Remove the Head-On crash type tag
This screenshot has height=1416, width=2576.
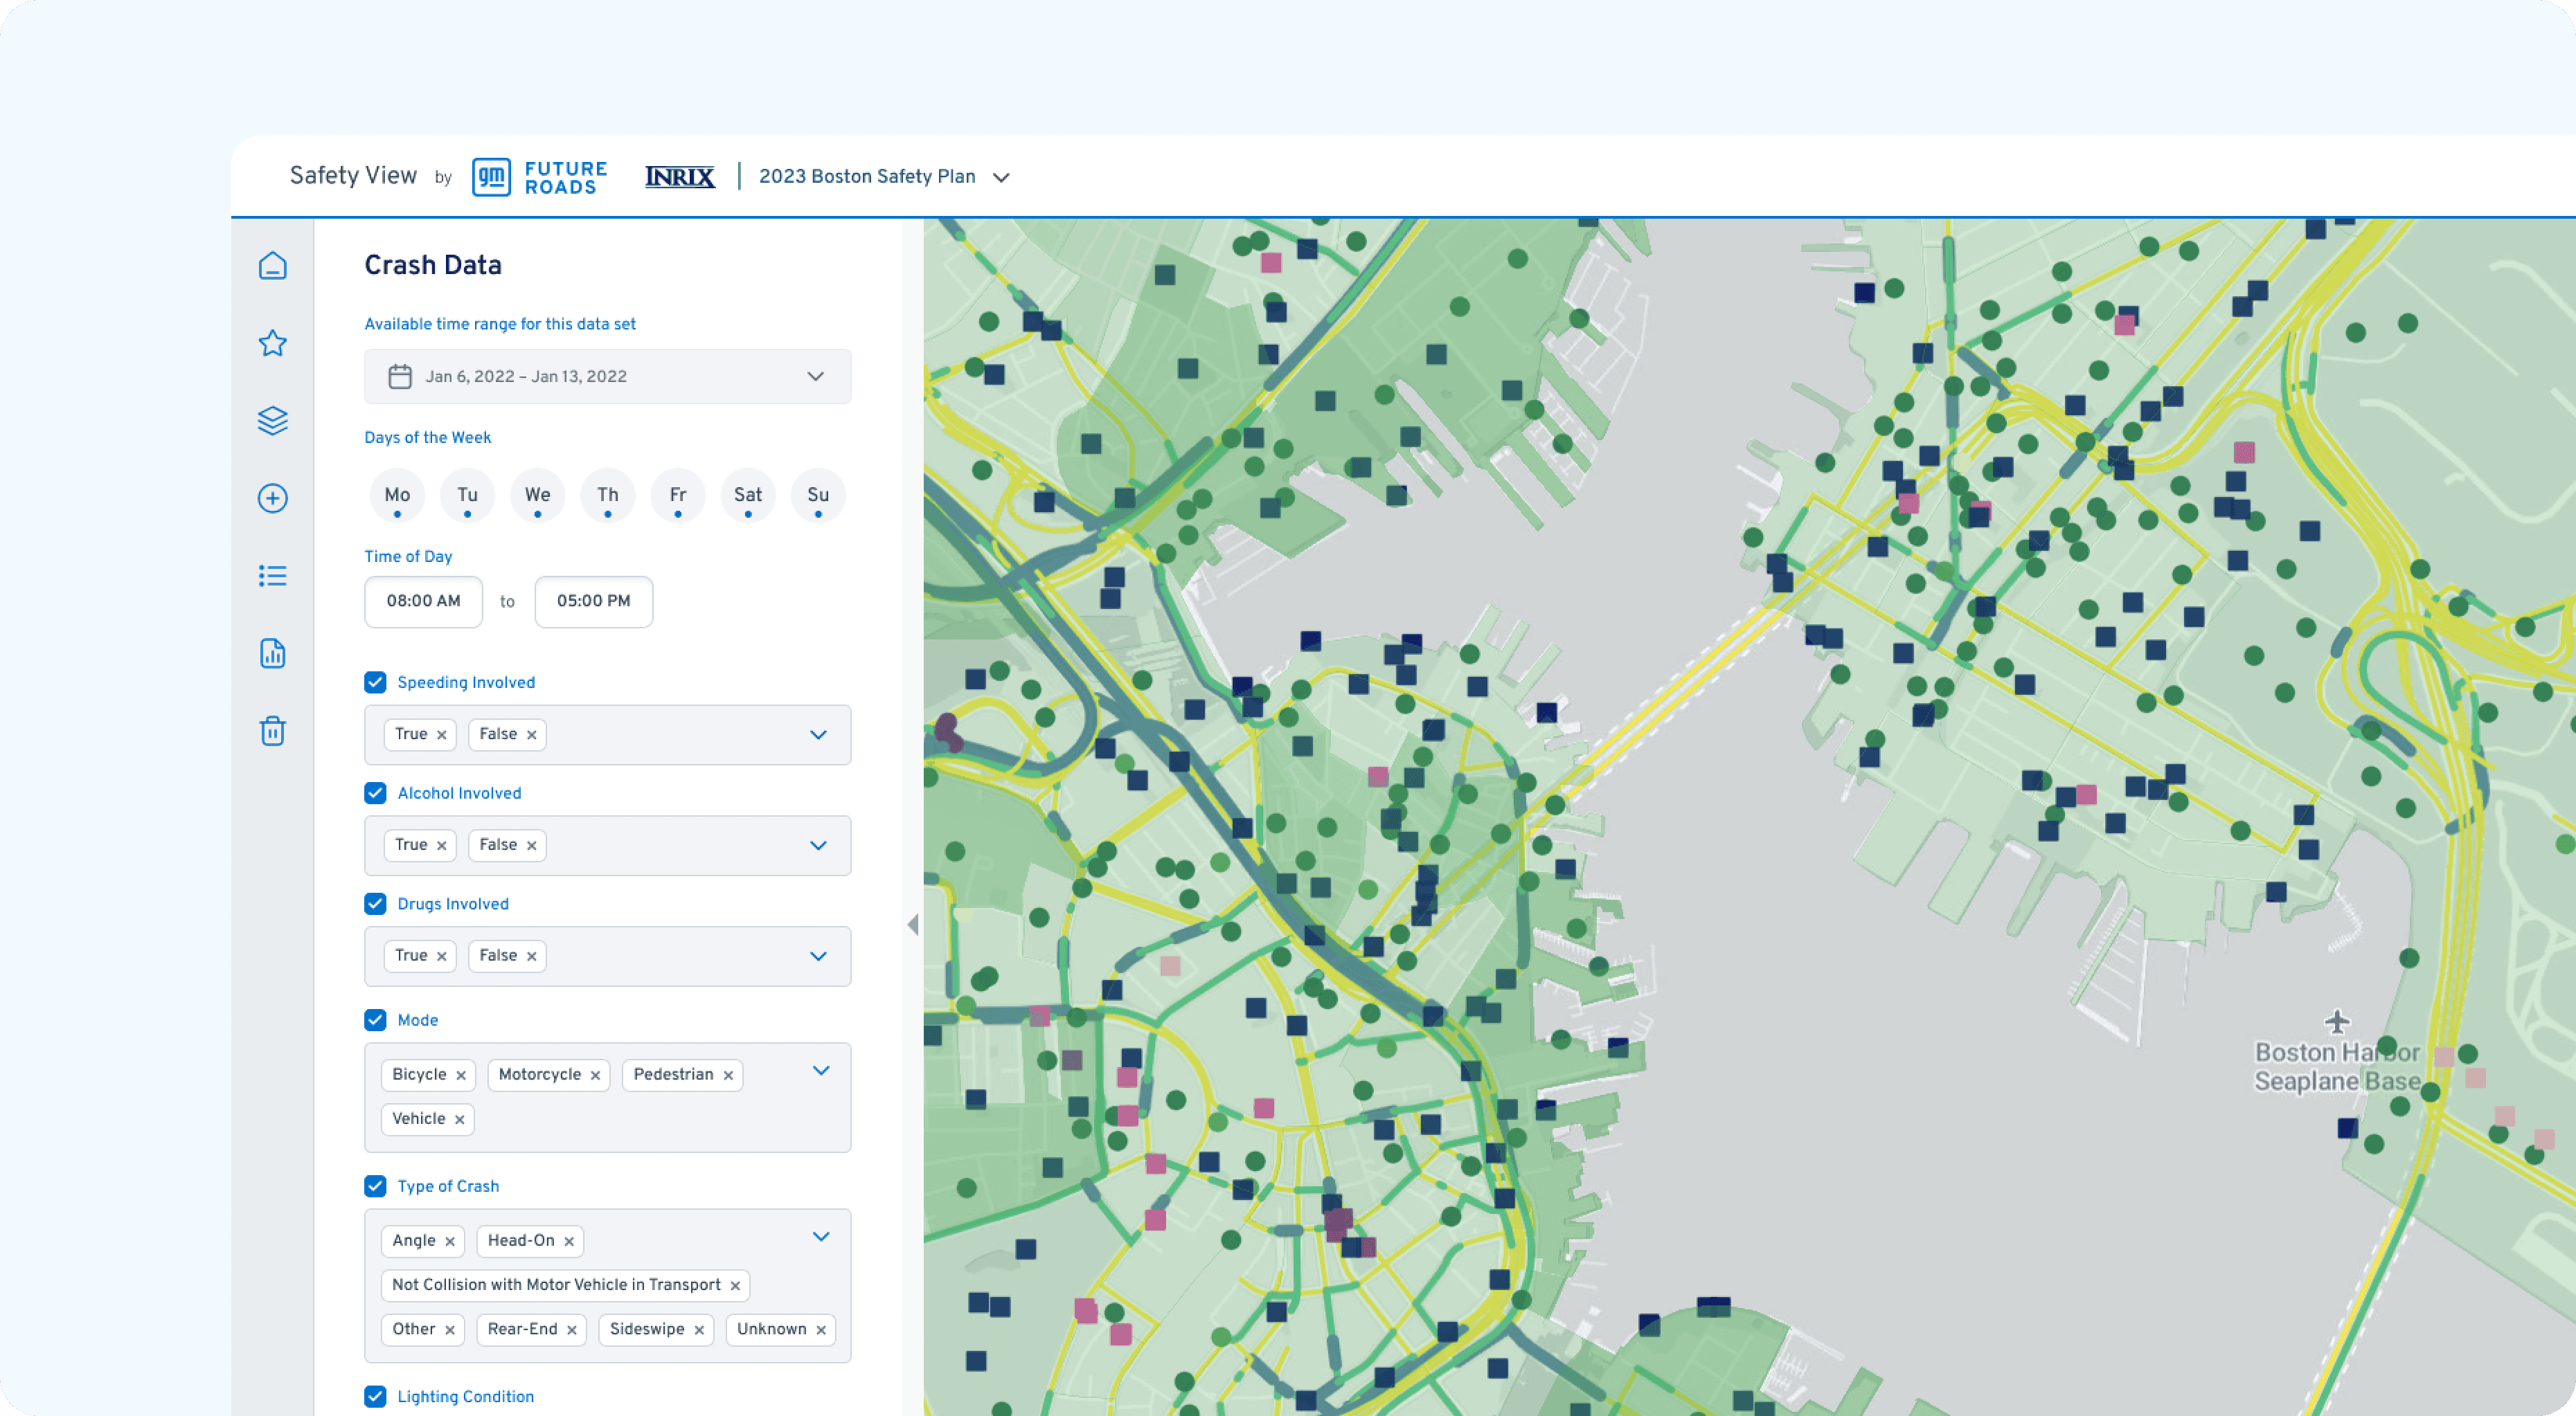coord(569,1242)
